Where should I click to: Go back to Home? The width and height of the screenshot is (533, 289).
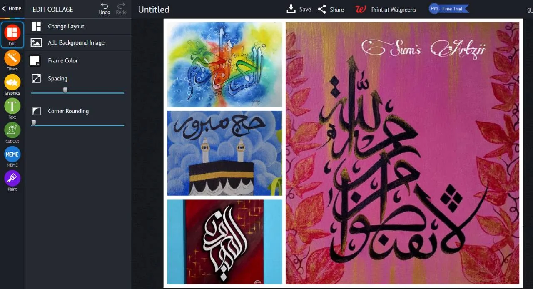12,8
